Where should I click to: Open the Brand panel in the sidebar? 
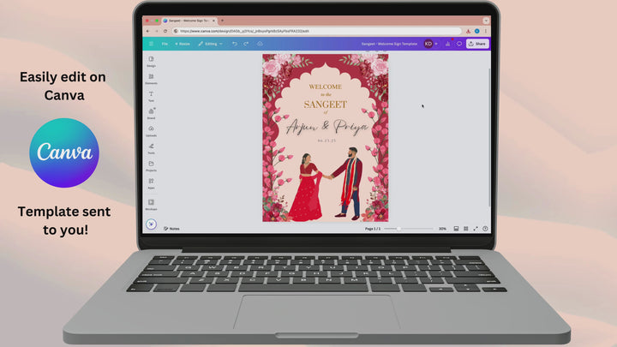point(151,114)
